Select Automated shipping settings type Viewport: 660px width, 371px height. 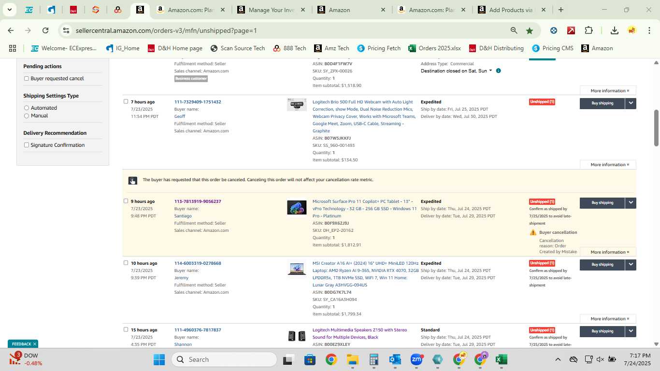tap(27, 108)
